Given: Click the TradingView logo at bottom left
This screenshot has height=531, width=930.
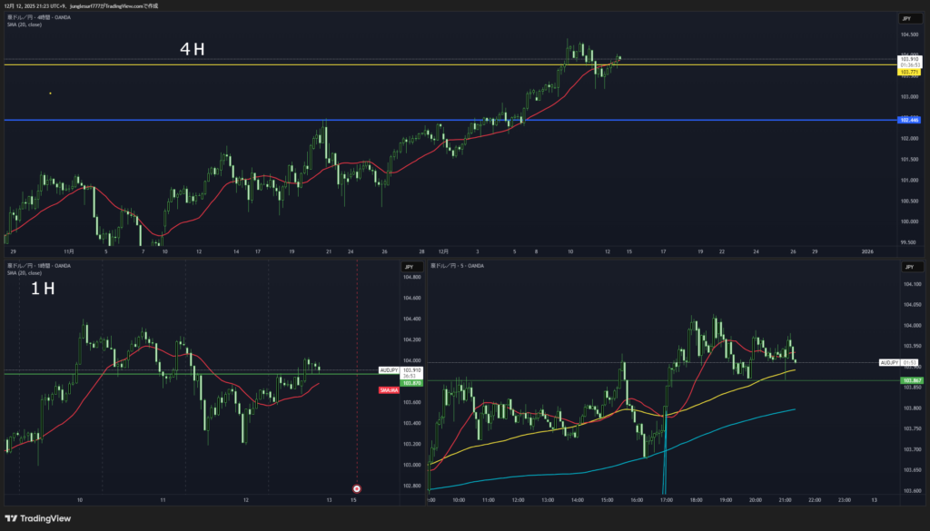Looking at the screenshot, I should [36, 517].
